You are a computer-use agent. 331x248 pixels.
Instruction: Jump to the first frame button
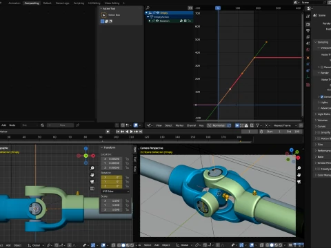tap(118, 132)
